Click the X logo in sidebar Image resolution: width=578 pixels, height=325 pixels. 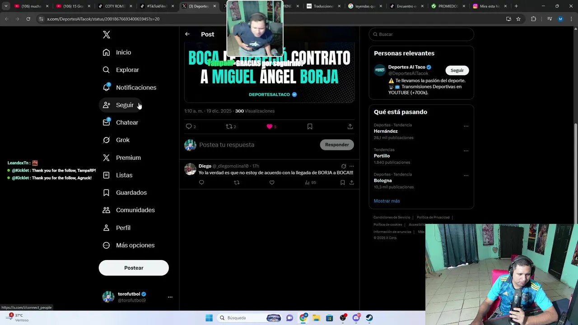pos(107,35)
